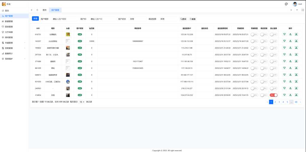The image size is (306, 152).
Task: Toggle off 禁止登录 switch for user 314854
Action: [x=273, y=95]
